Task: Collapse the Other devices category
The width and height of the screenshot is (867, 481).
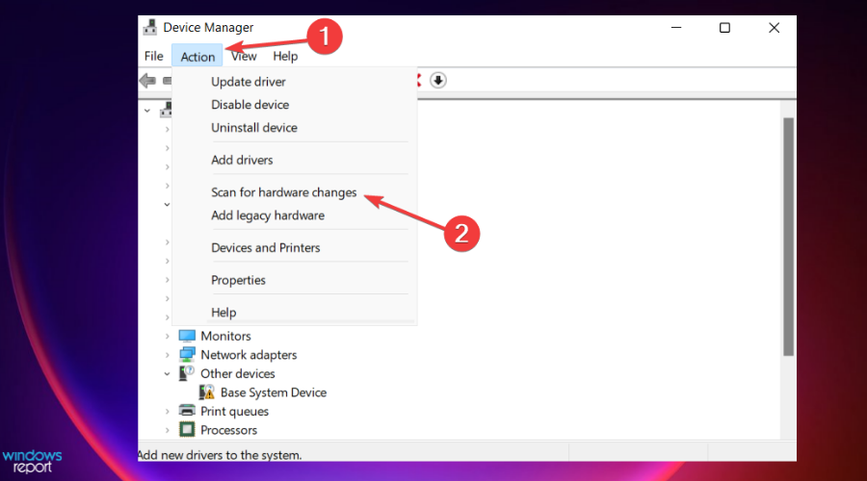Action: click(x=167, y=374)
